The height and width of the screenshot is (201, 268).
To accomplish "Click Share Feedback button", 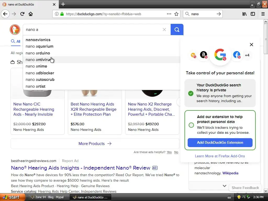I will 245,188.
